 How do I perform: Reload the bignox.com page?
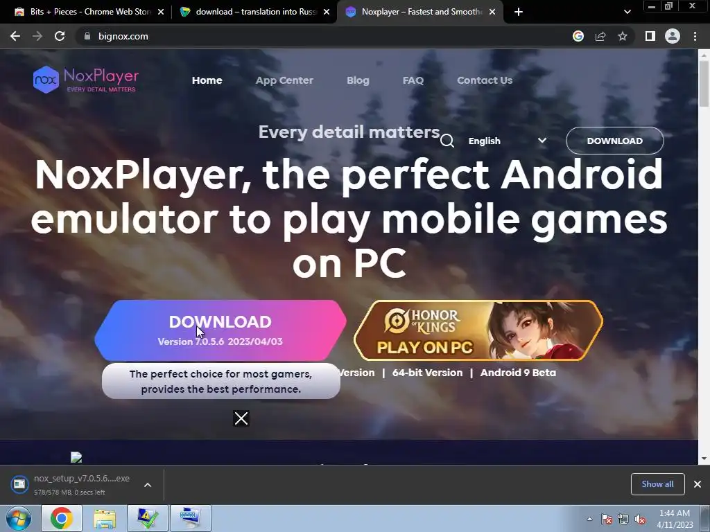point(60,36)
